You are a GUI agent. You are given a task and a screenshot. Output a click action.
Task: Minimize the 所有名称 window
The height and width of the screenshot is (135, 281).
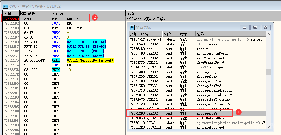click(244, 27)
